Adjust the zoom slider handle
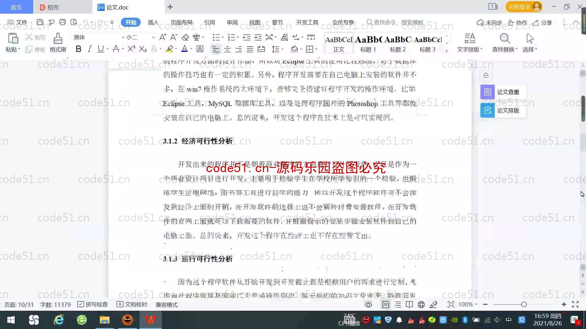 coord(524,304)
